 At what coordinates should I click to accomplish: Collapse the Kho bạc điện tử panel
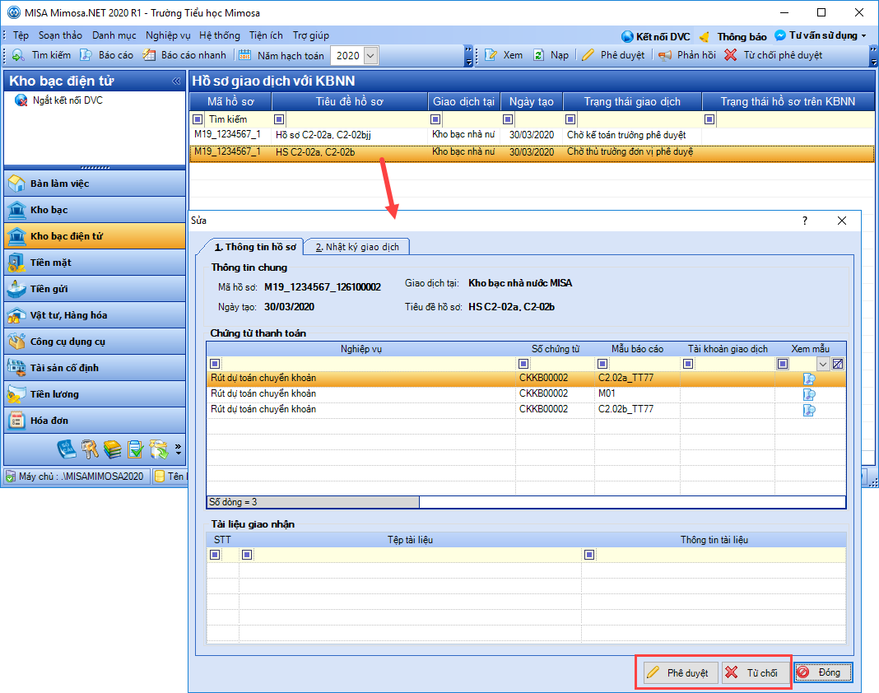pos(176,81)
